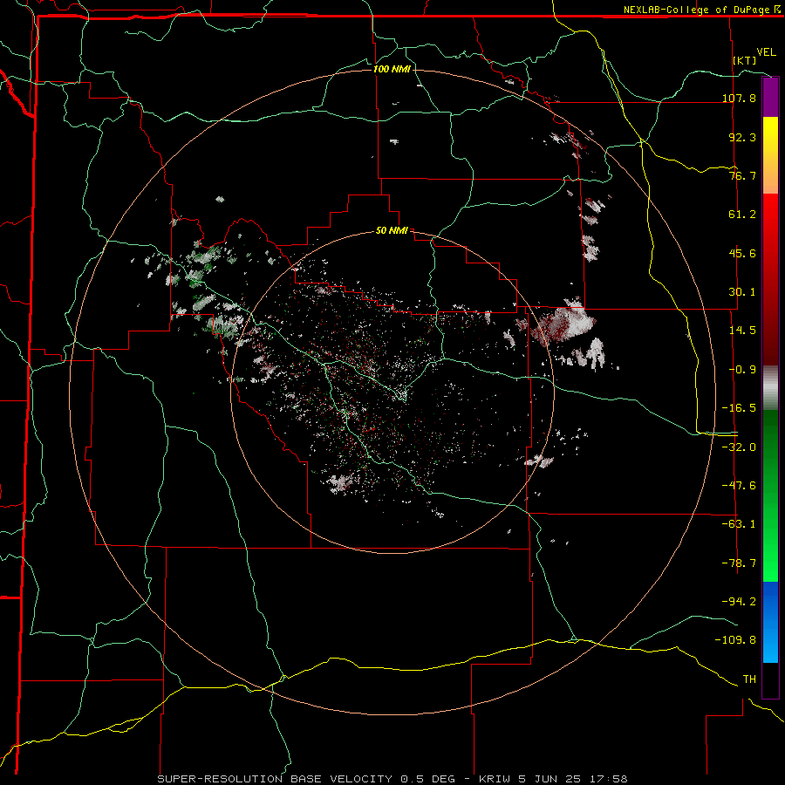
Task: Click the -32.0 velocity scale value
Action: click(739, 447)
